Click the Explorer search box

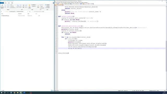tap(43, 11)
